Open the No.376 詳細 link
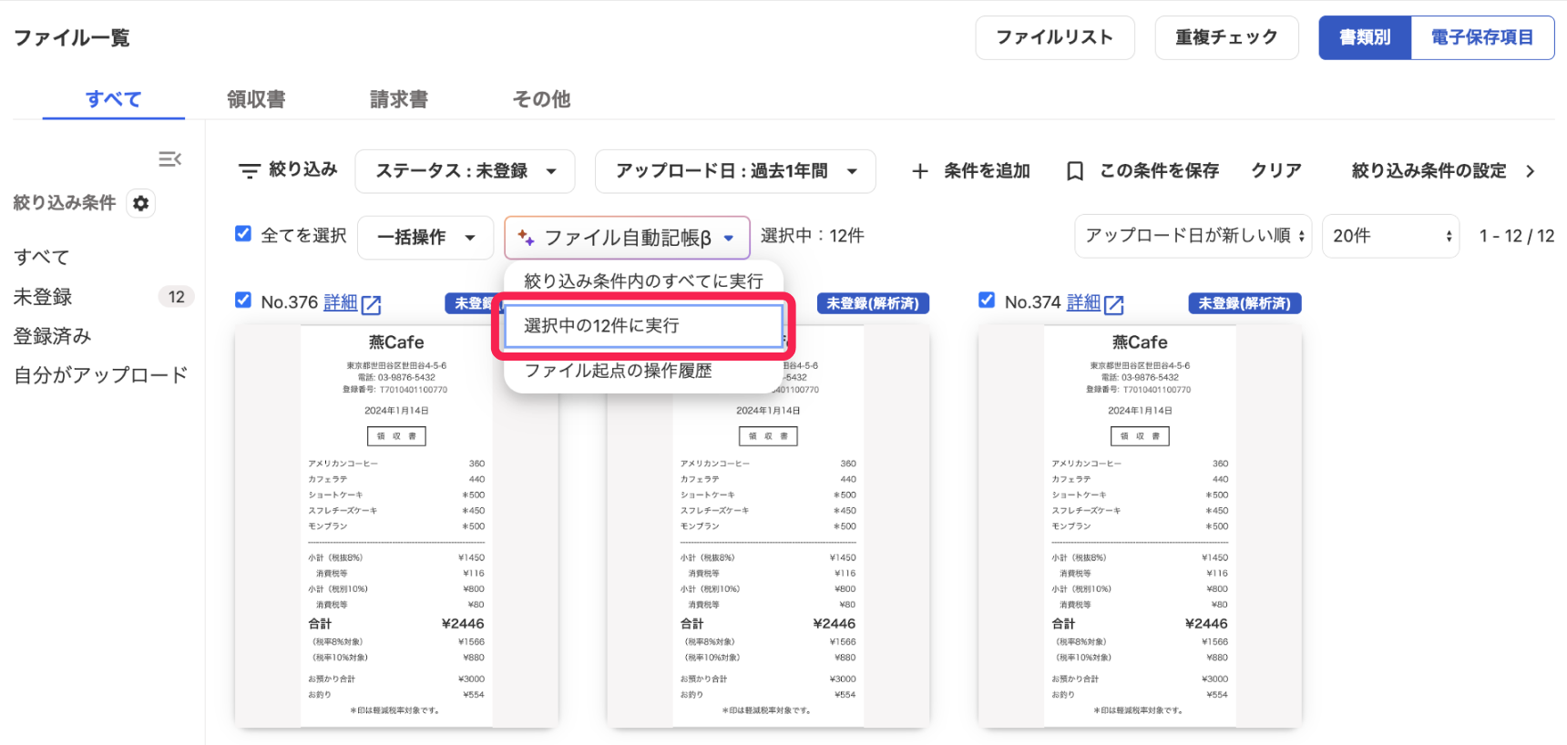 341,302
